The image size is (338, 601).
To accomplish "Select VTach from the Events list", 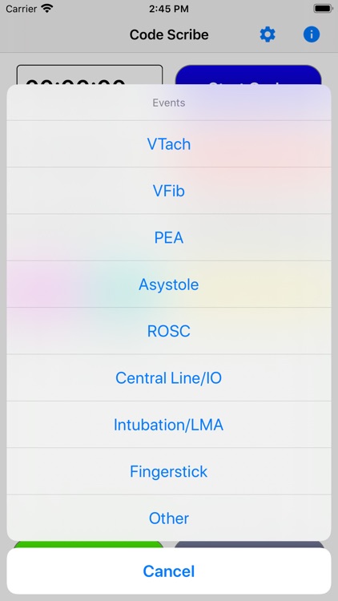I will point(169,144).
